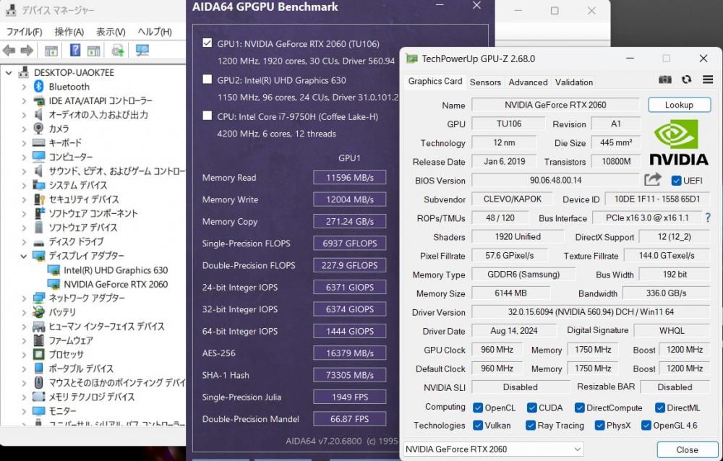
Task: Click the GPU-Z refresh icon
Action: pos(686,79)
